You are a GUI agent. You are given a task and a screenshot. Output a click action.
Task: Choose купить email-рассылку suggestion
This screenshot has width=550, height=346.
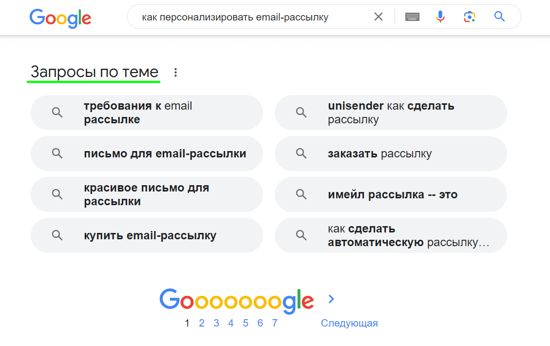[x=147, y=235]
